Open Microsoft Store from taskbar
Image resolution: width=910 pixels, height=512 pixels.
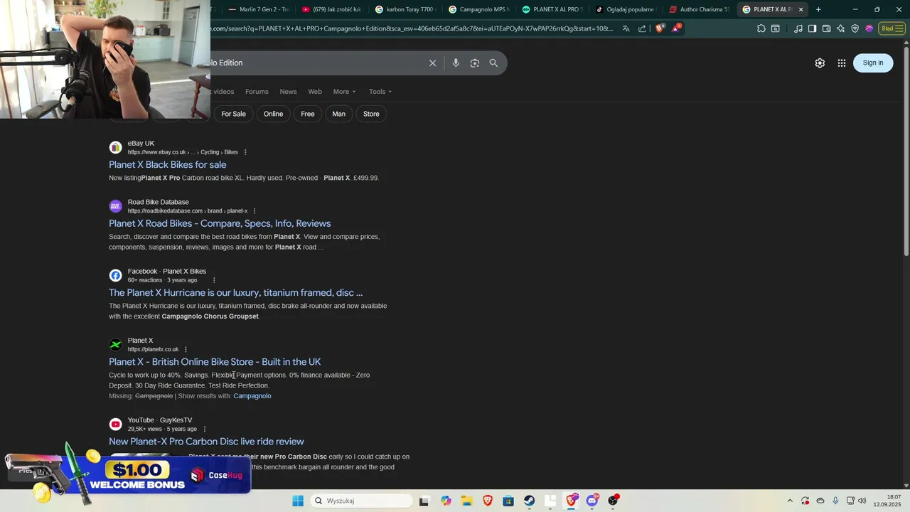point(508,501)
